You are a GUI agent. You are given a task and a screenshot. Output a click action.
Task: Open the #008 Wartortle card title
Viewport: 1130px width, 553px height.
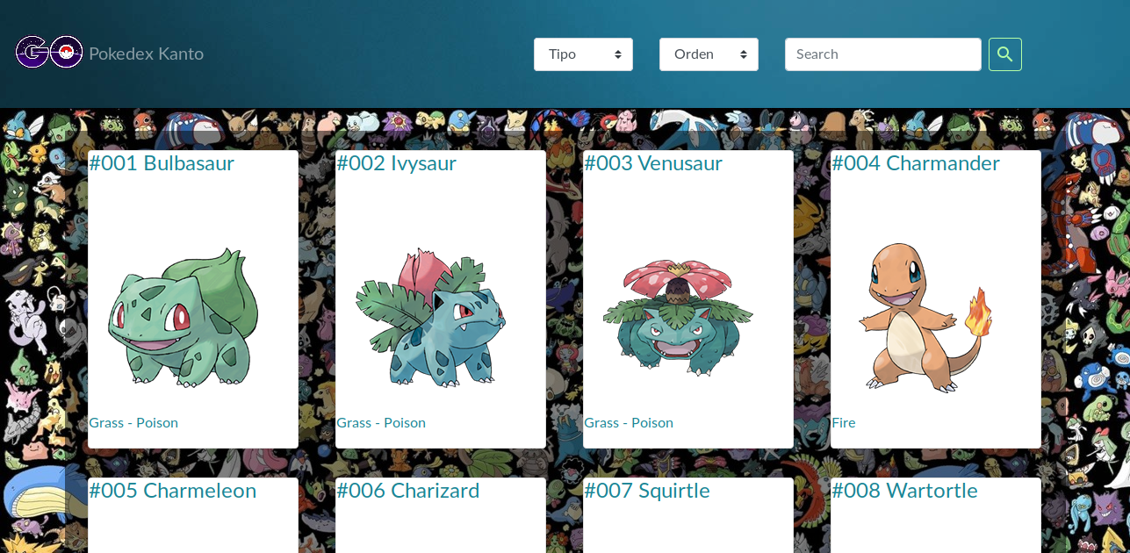pos(904,491)
